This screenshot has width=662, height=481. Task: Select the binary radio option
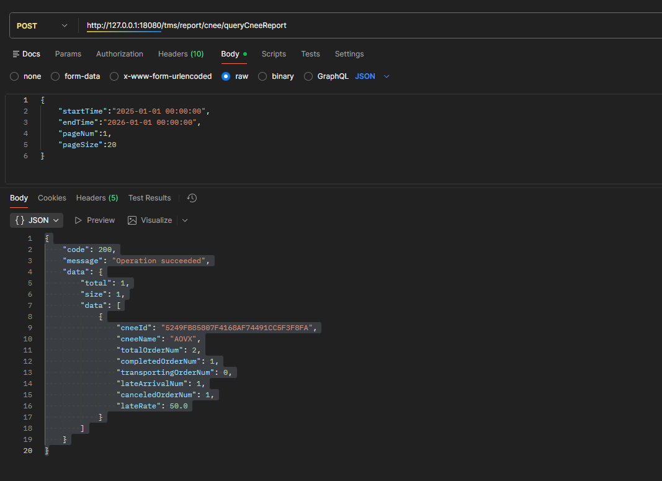(262, 76)
